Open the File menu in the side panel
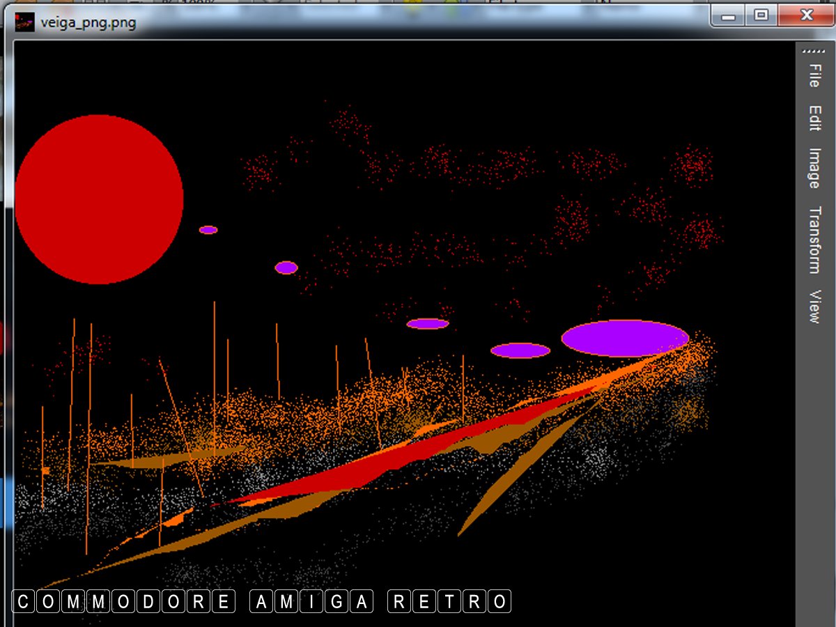Image resolution: width=836 pixels, height=627 pixels. (813, 75)
